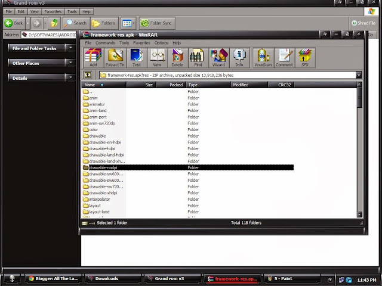The width and height of the screenshot is (382, 286).
Task: Click the Up folder icon in Explorer
Action: click(54, 23)
